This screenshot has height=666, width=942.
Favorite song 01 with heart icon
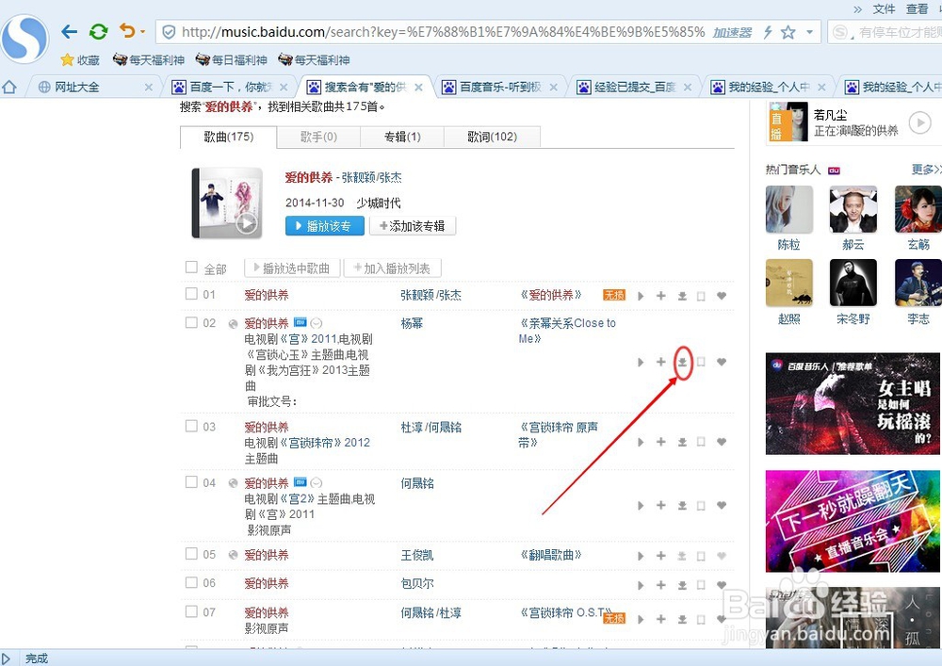coord(722,296)
